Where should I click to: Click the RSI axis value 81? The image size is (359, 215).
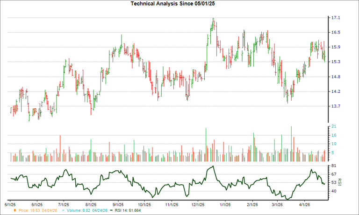[x=334, y=166]
